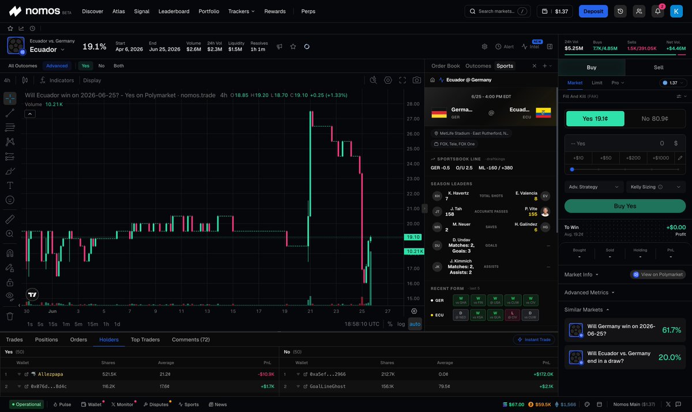Click the Deposit button

click(593, 11)
